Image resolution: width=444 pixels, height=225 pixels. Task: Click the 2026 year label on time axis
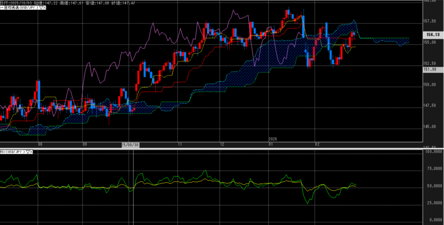(x=273, y=139)
